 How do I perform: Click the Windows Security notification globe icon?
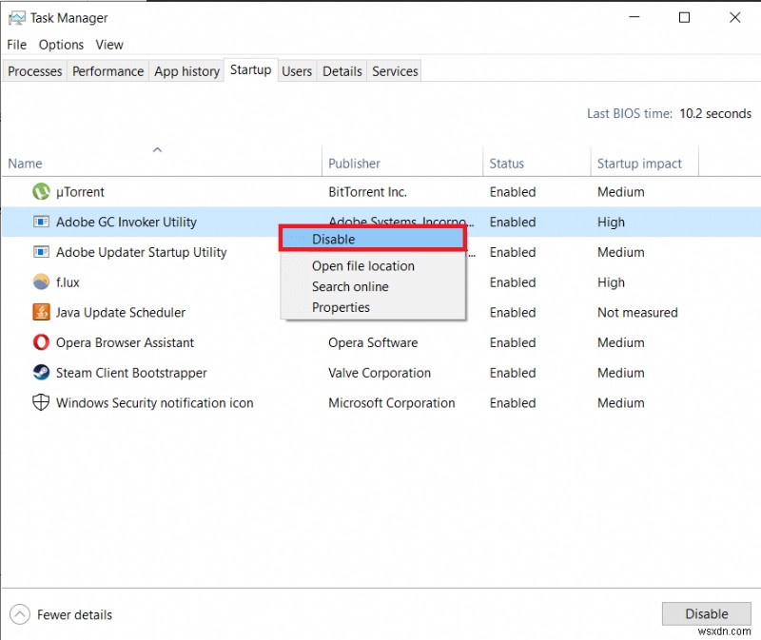tap(40, 402)
